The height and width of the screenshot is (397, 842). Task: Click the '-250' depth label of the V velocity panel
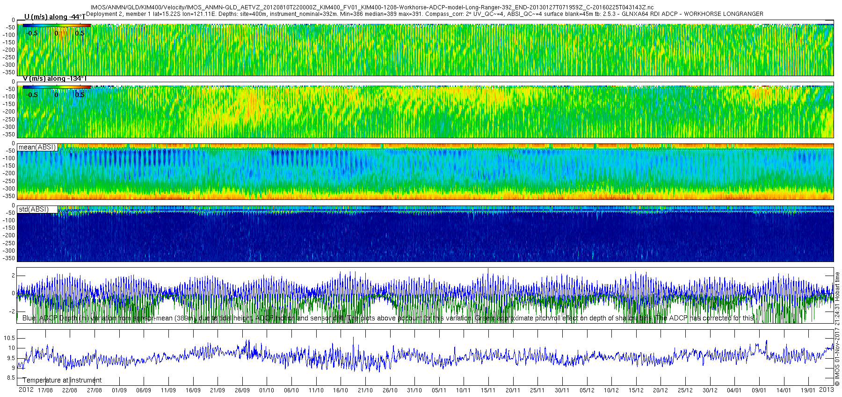pyautogui.click(x=9, y=120)
